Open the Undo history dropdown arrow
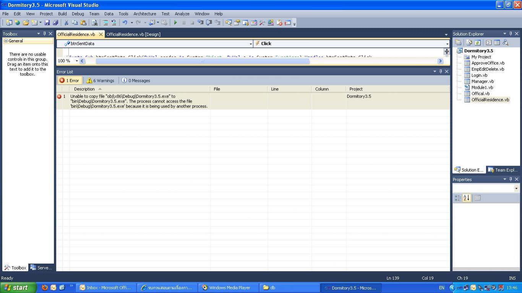The width and height of the screenshot is (522, 293). [x=131, y=23]
